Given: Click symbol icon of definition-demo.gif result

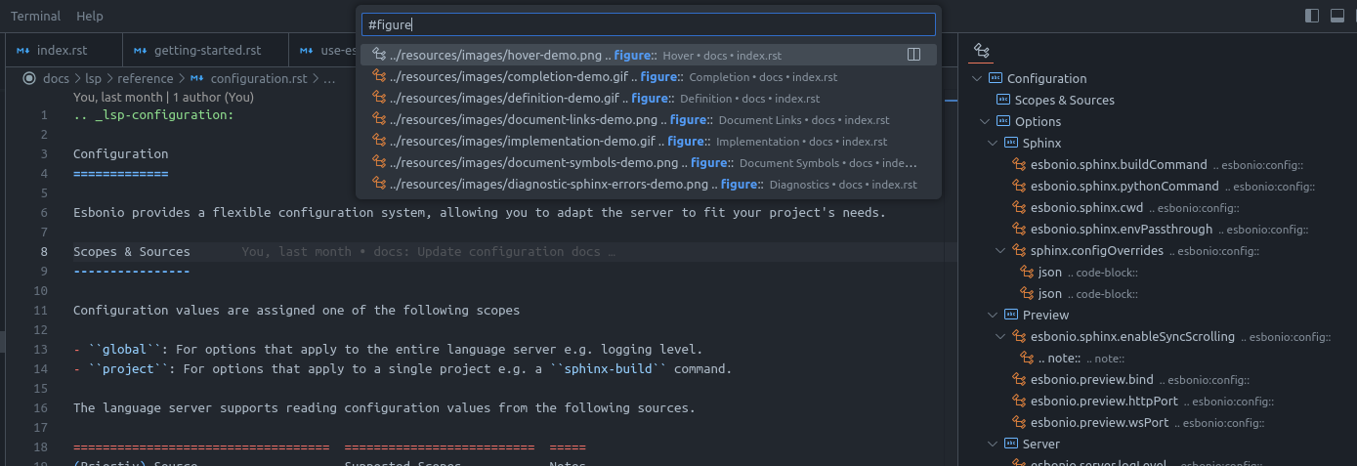Looking at the screenshot, I should coord(380,98).
